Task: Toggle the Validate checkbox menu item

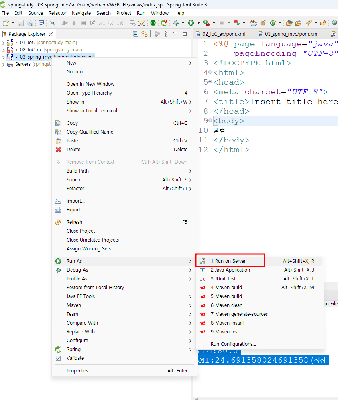Action: 124,358
